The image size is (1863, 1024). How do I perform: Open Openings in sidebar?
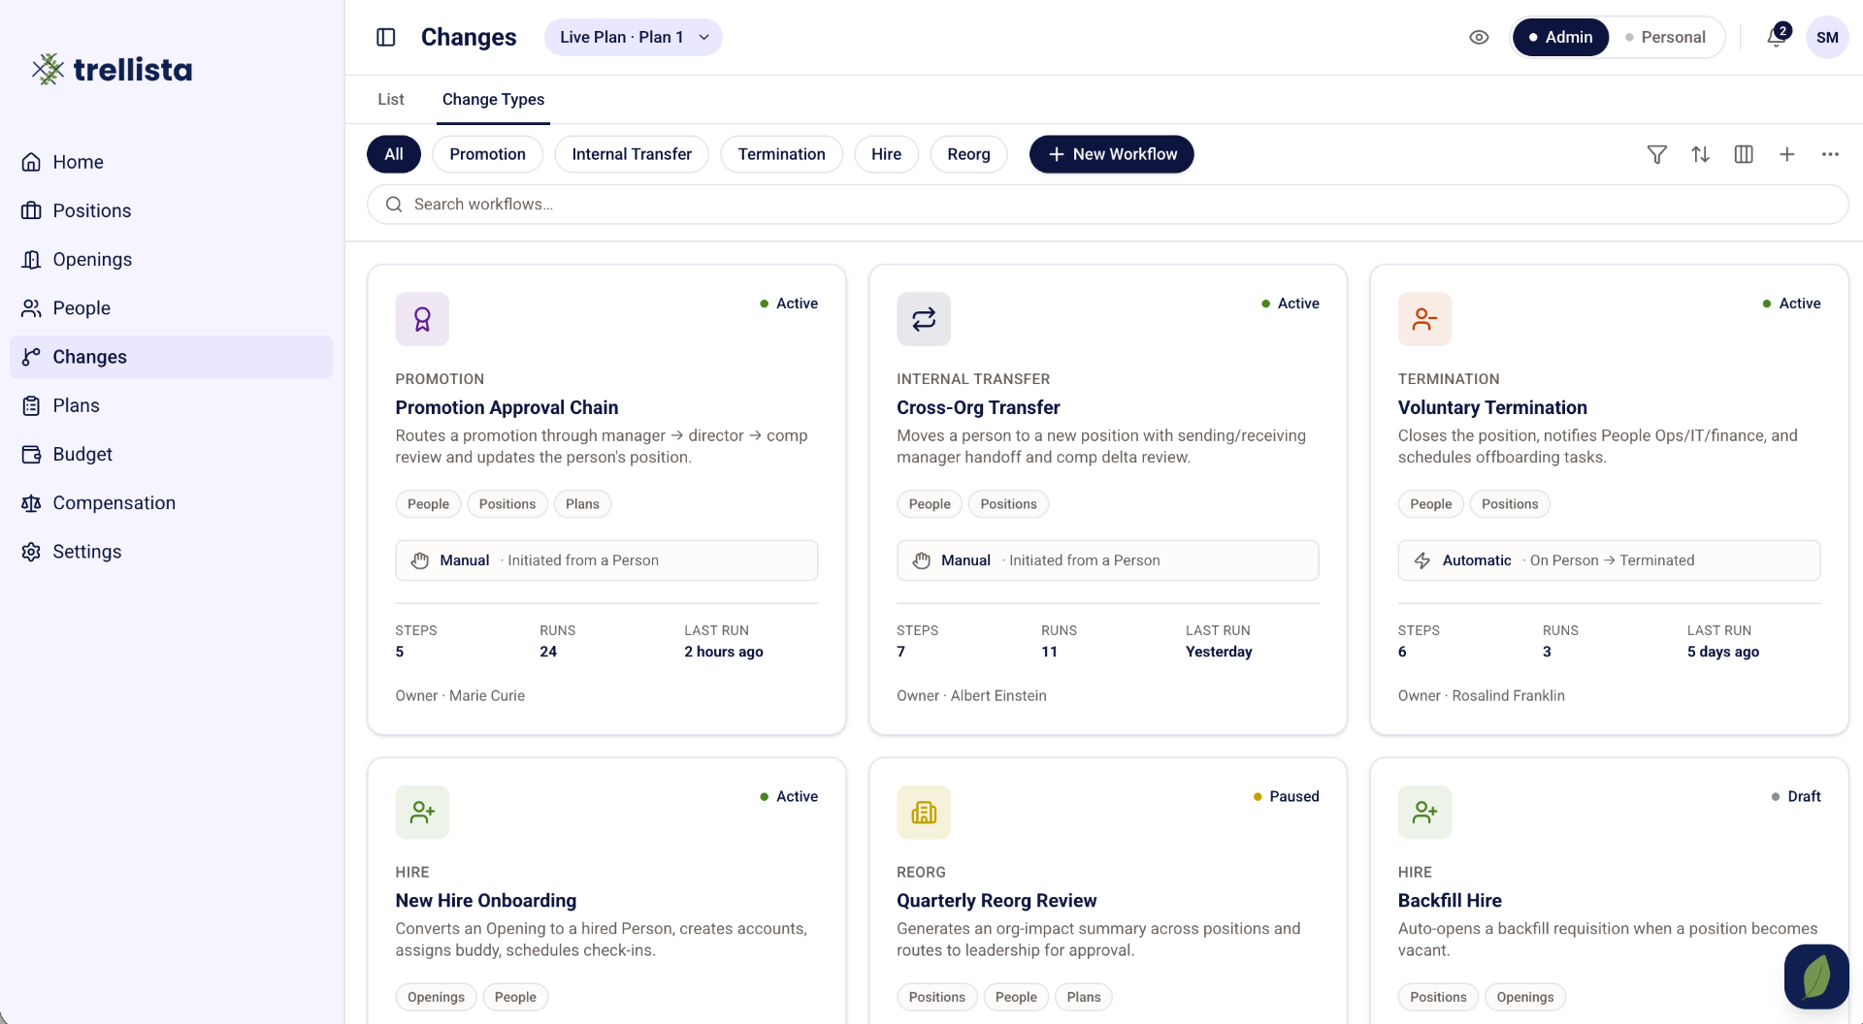click(x=171, y=259)
